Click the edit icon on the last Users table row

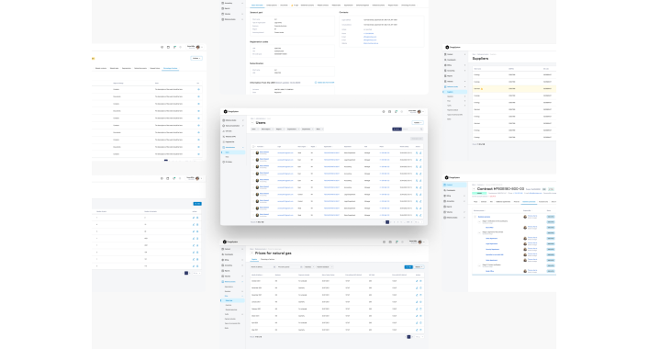(x=420, y=215)
